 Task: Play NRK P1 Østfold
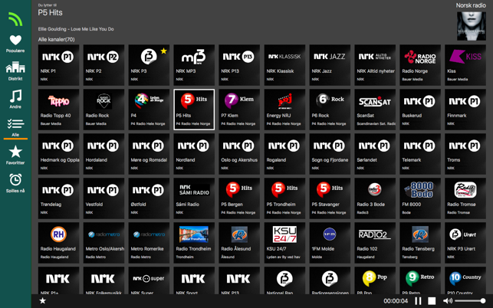[149, 198]
